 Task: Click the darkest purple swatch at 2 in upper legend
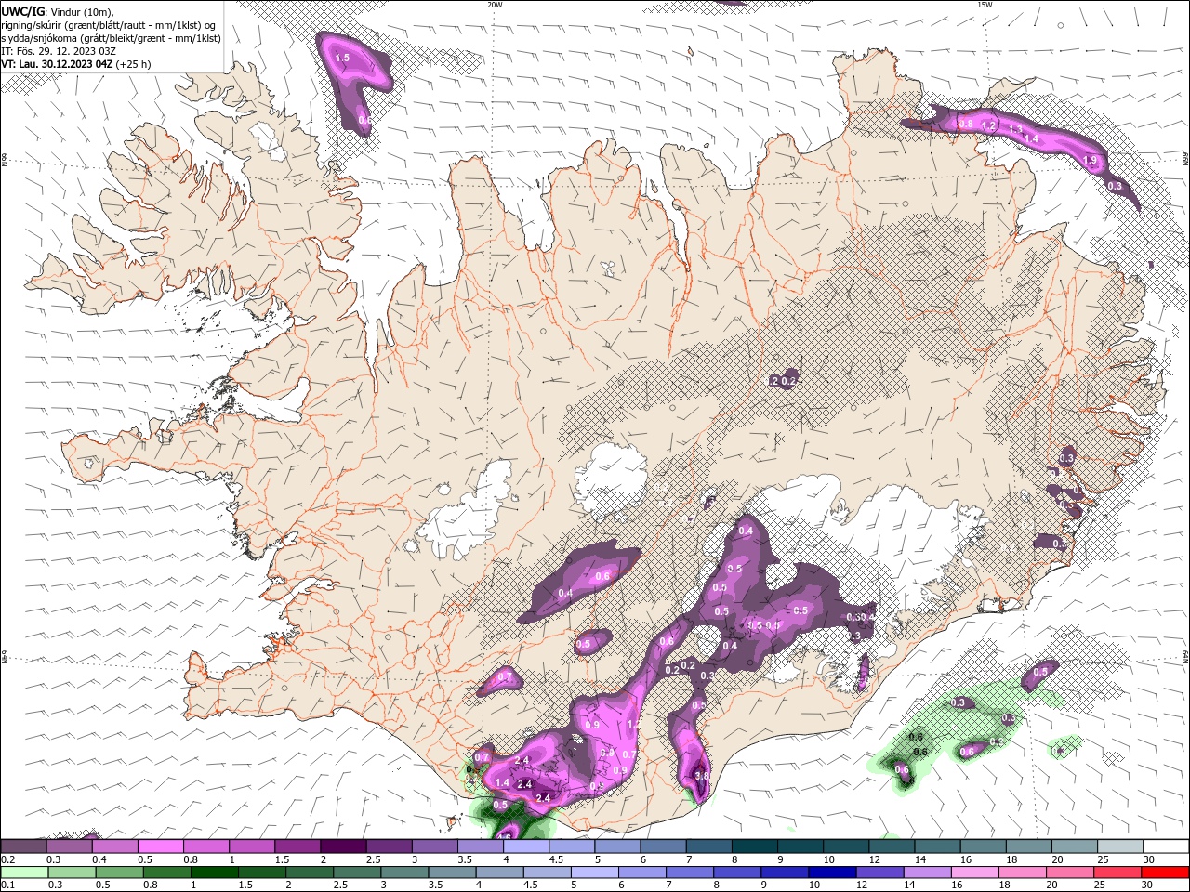point(342,846)
